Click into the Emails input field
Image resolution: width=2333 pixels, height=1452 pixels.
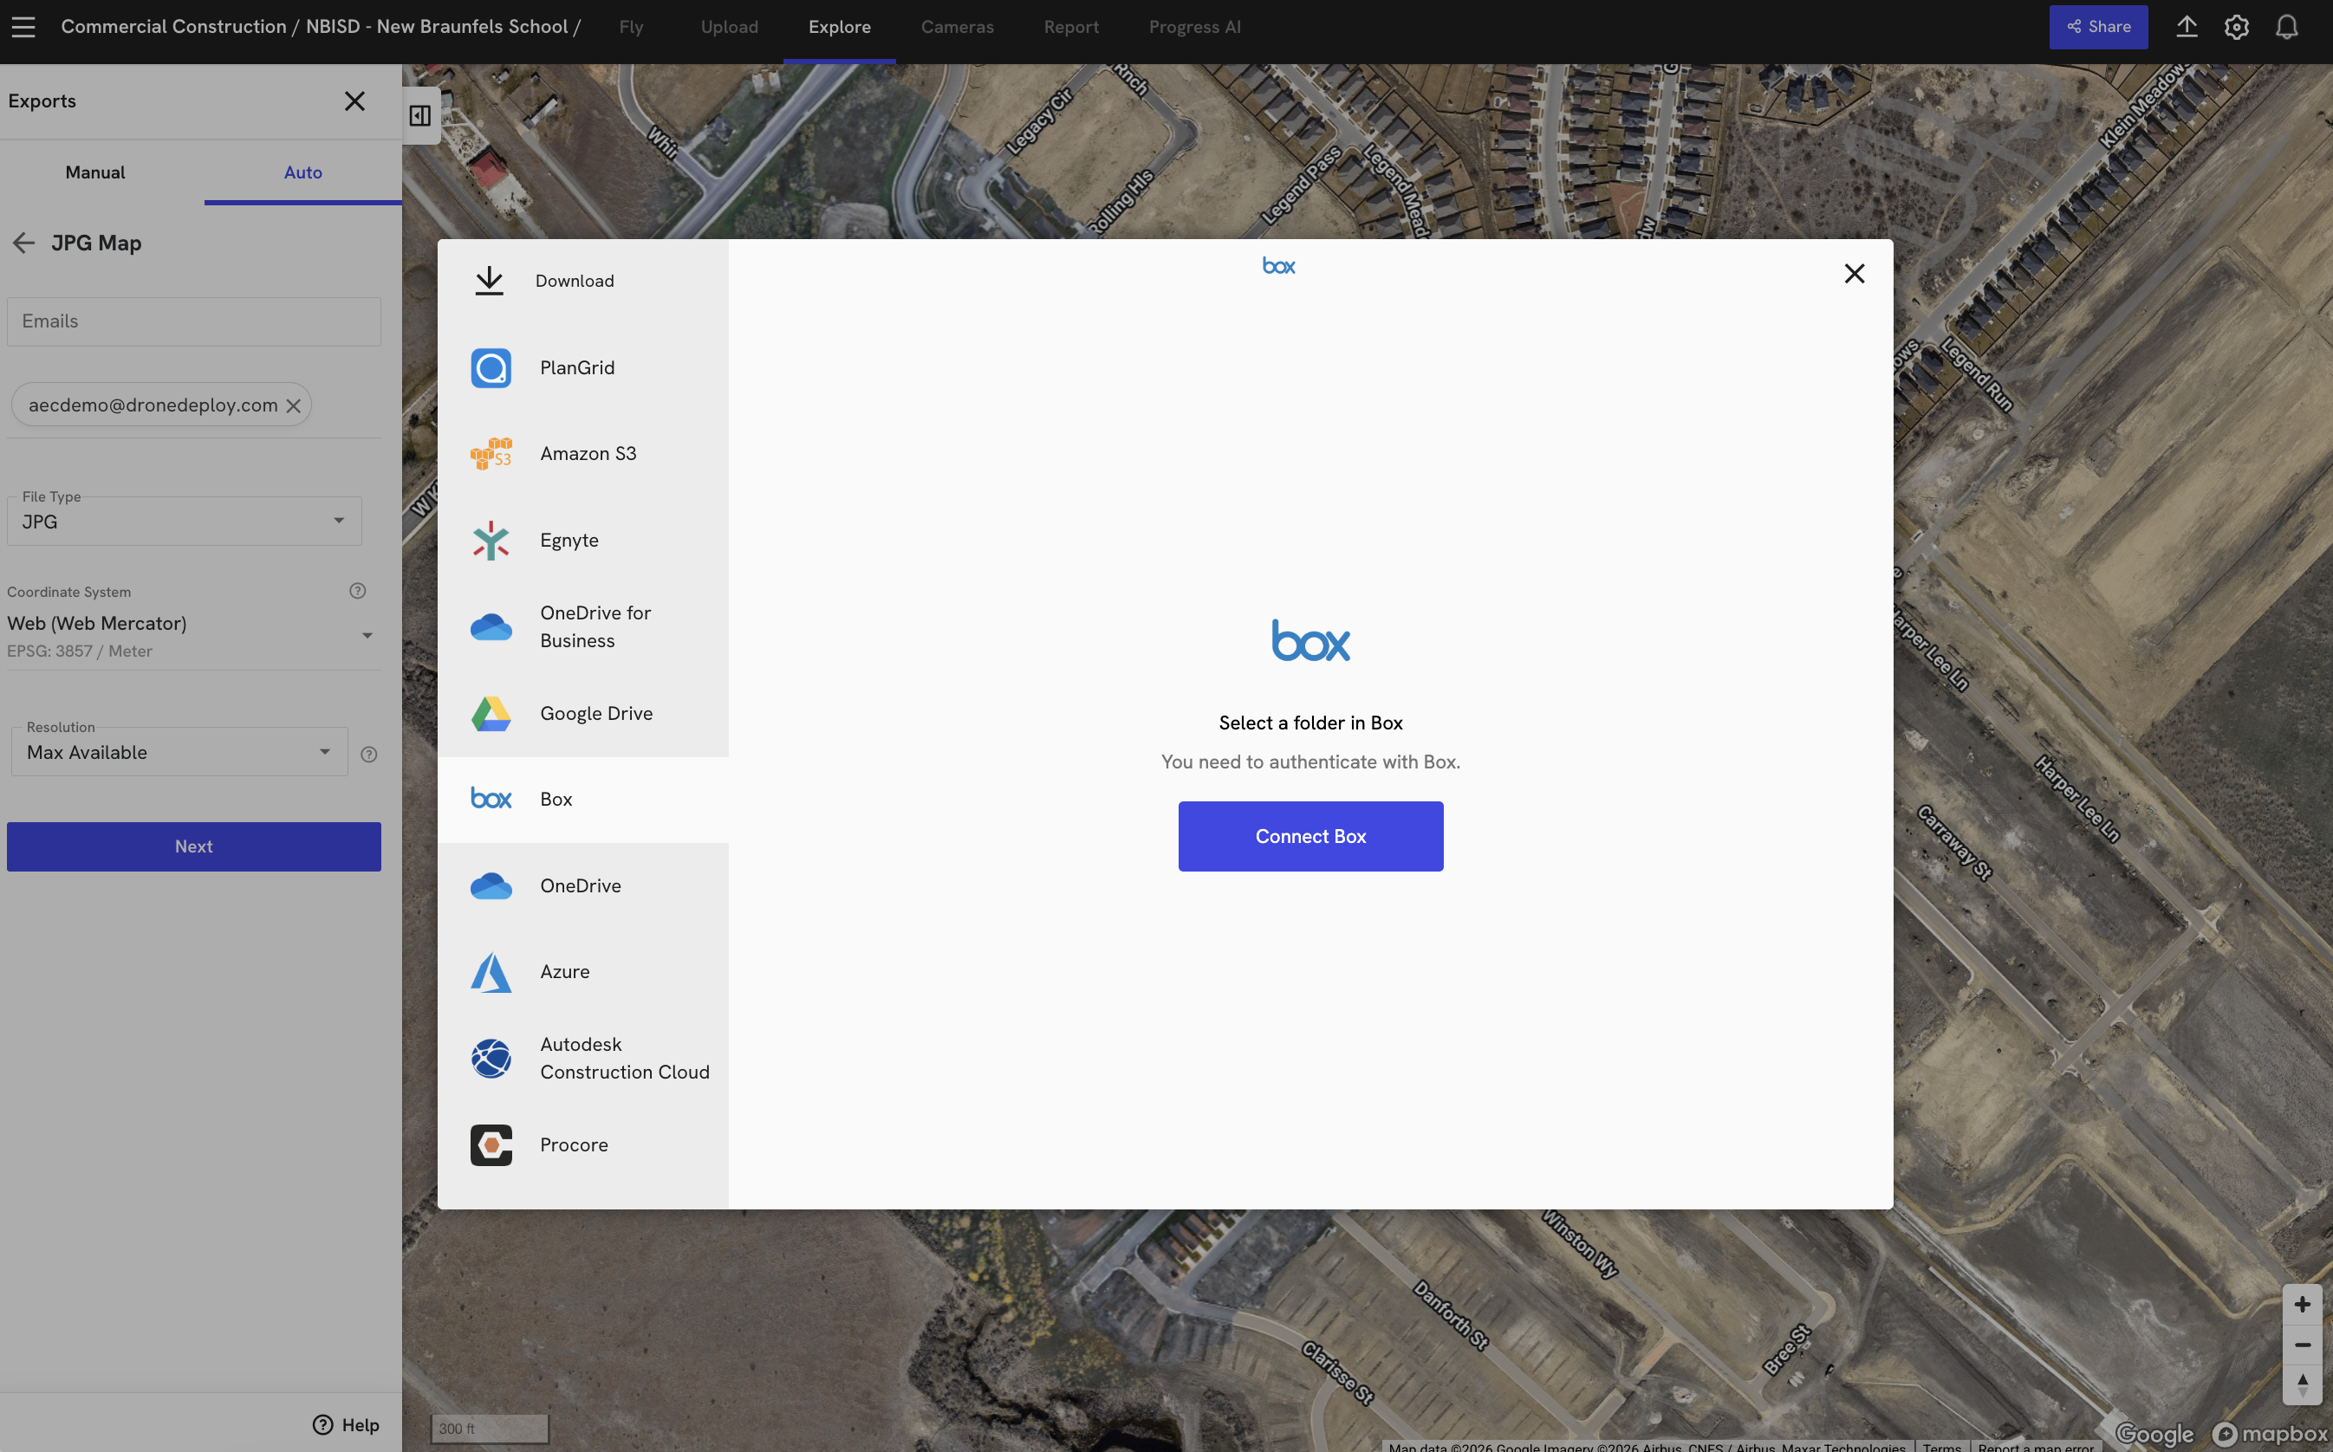tap(194, 321)
